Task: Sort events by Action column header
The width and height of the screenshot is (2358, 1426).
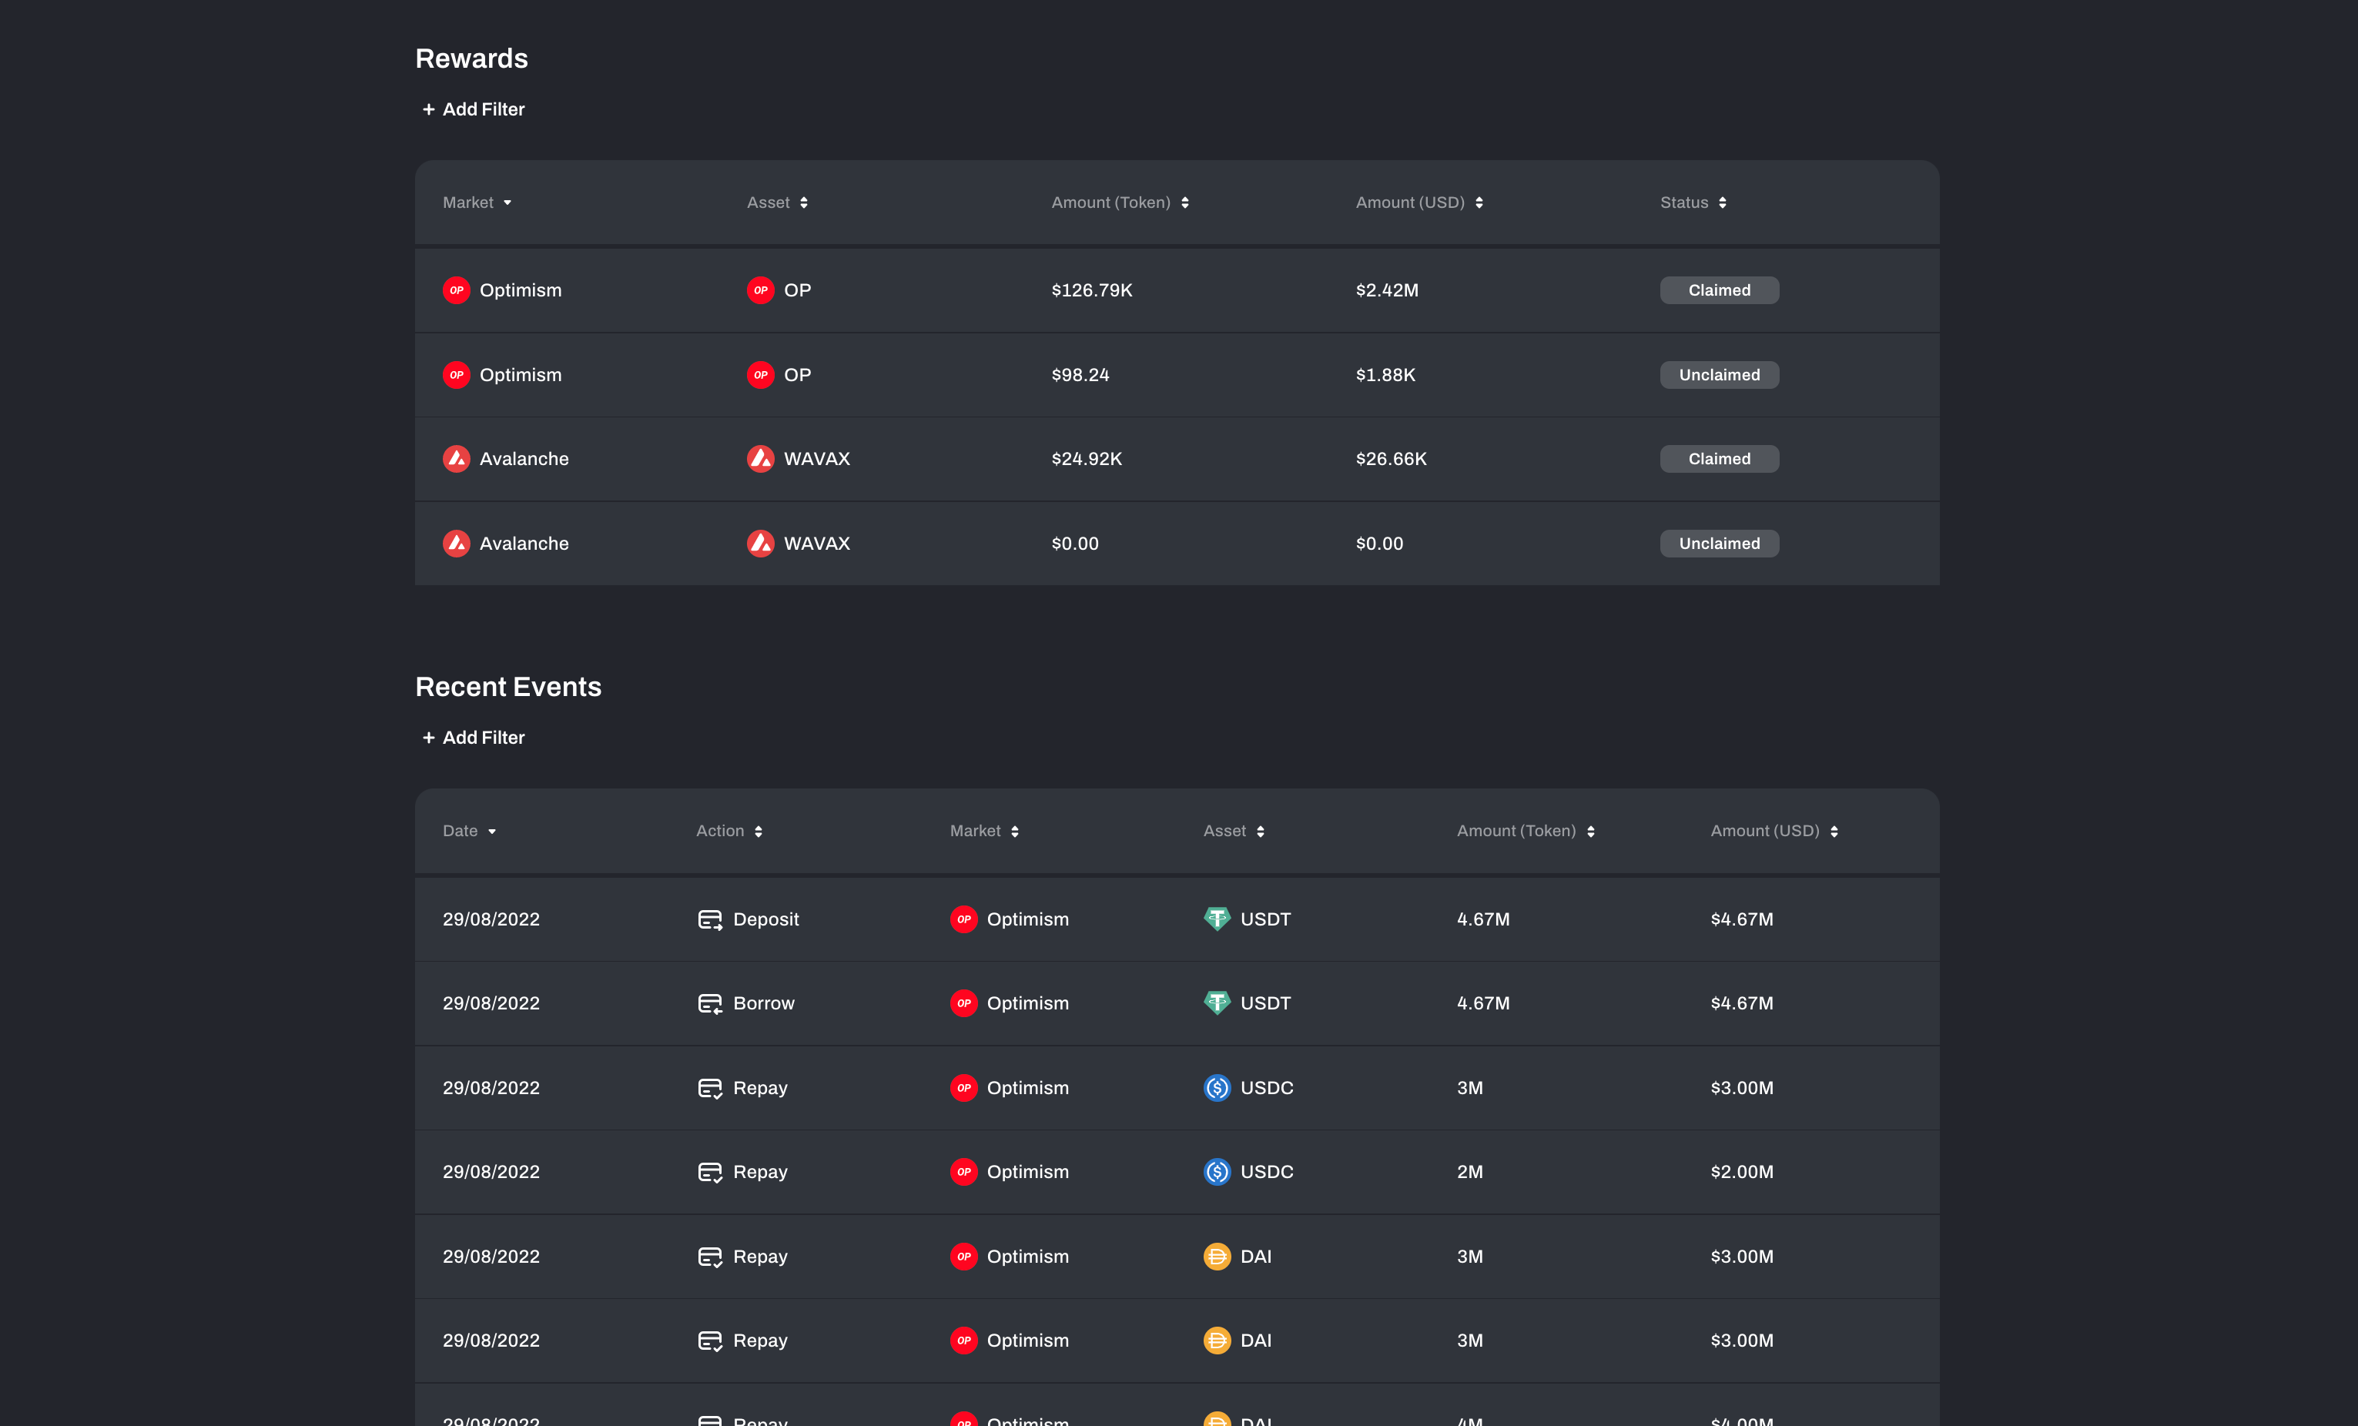Action: [729, 831]
